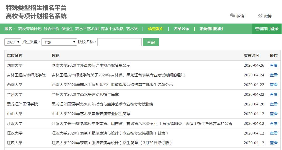Image resolution: width=282 pixels, height=150 pixels.
Task: Click the 院校名称 column header
Action: (15, 55)
